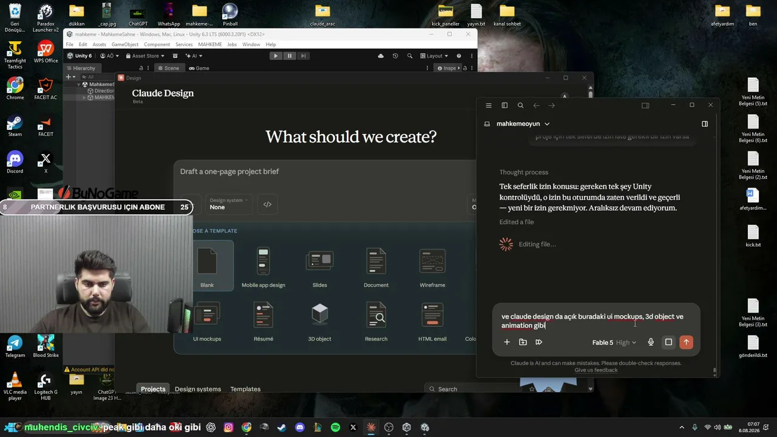The image size is (777, 437).
Task: Choose the Research template
Action: click(376, 322)
